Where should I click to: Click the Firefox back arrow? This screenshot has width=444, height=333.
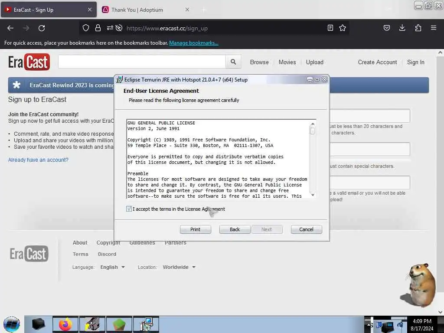click(10, 28)
